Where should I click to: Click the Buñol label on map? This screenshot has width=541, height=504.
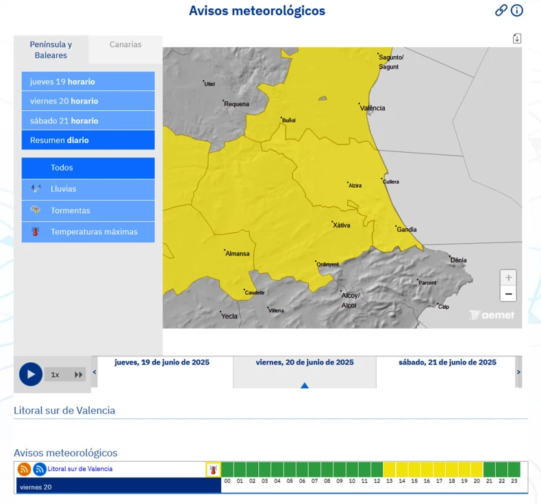coord(289,121)
